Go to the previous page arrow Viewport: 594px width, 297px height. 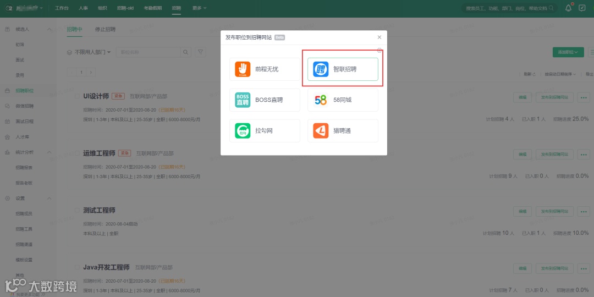(x=71, y=72)
